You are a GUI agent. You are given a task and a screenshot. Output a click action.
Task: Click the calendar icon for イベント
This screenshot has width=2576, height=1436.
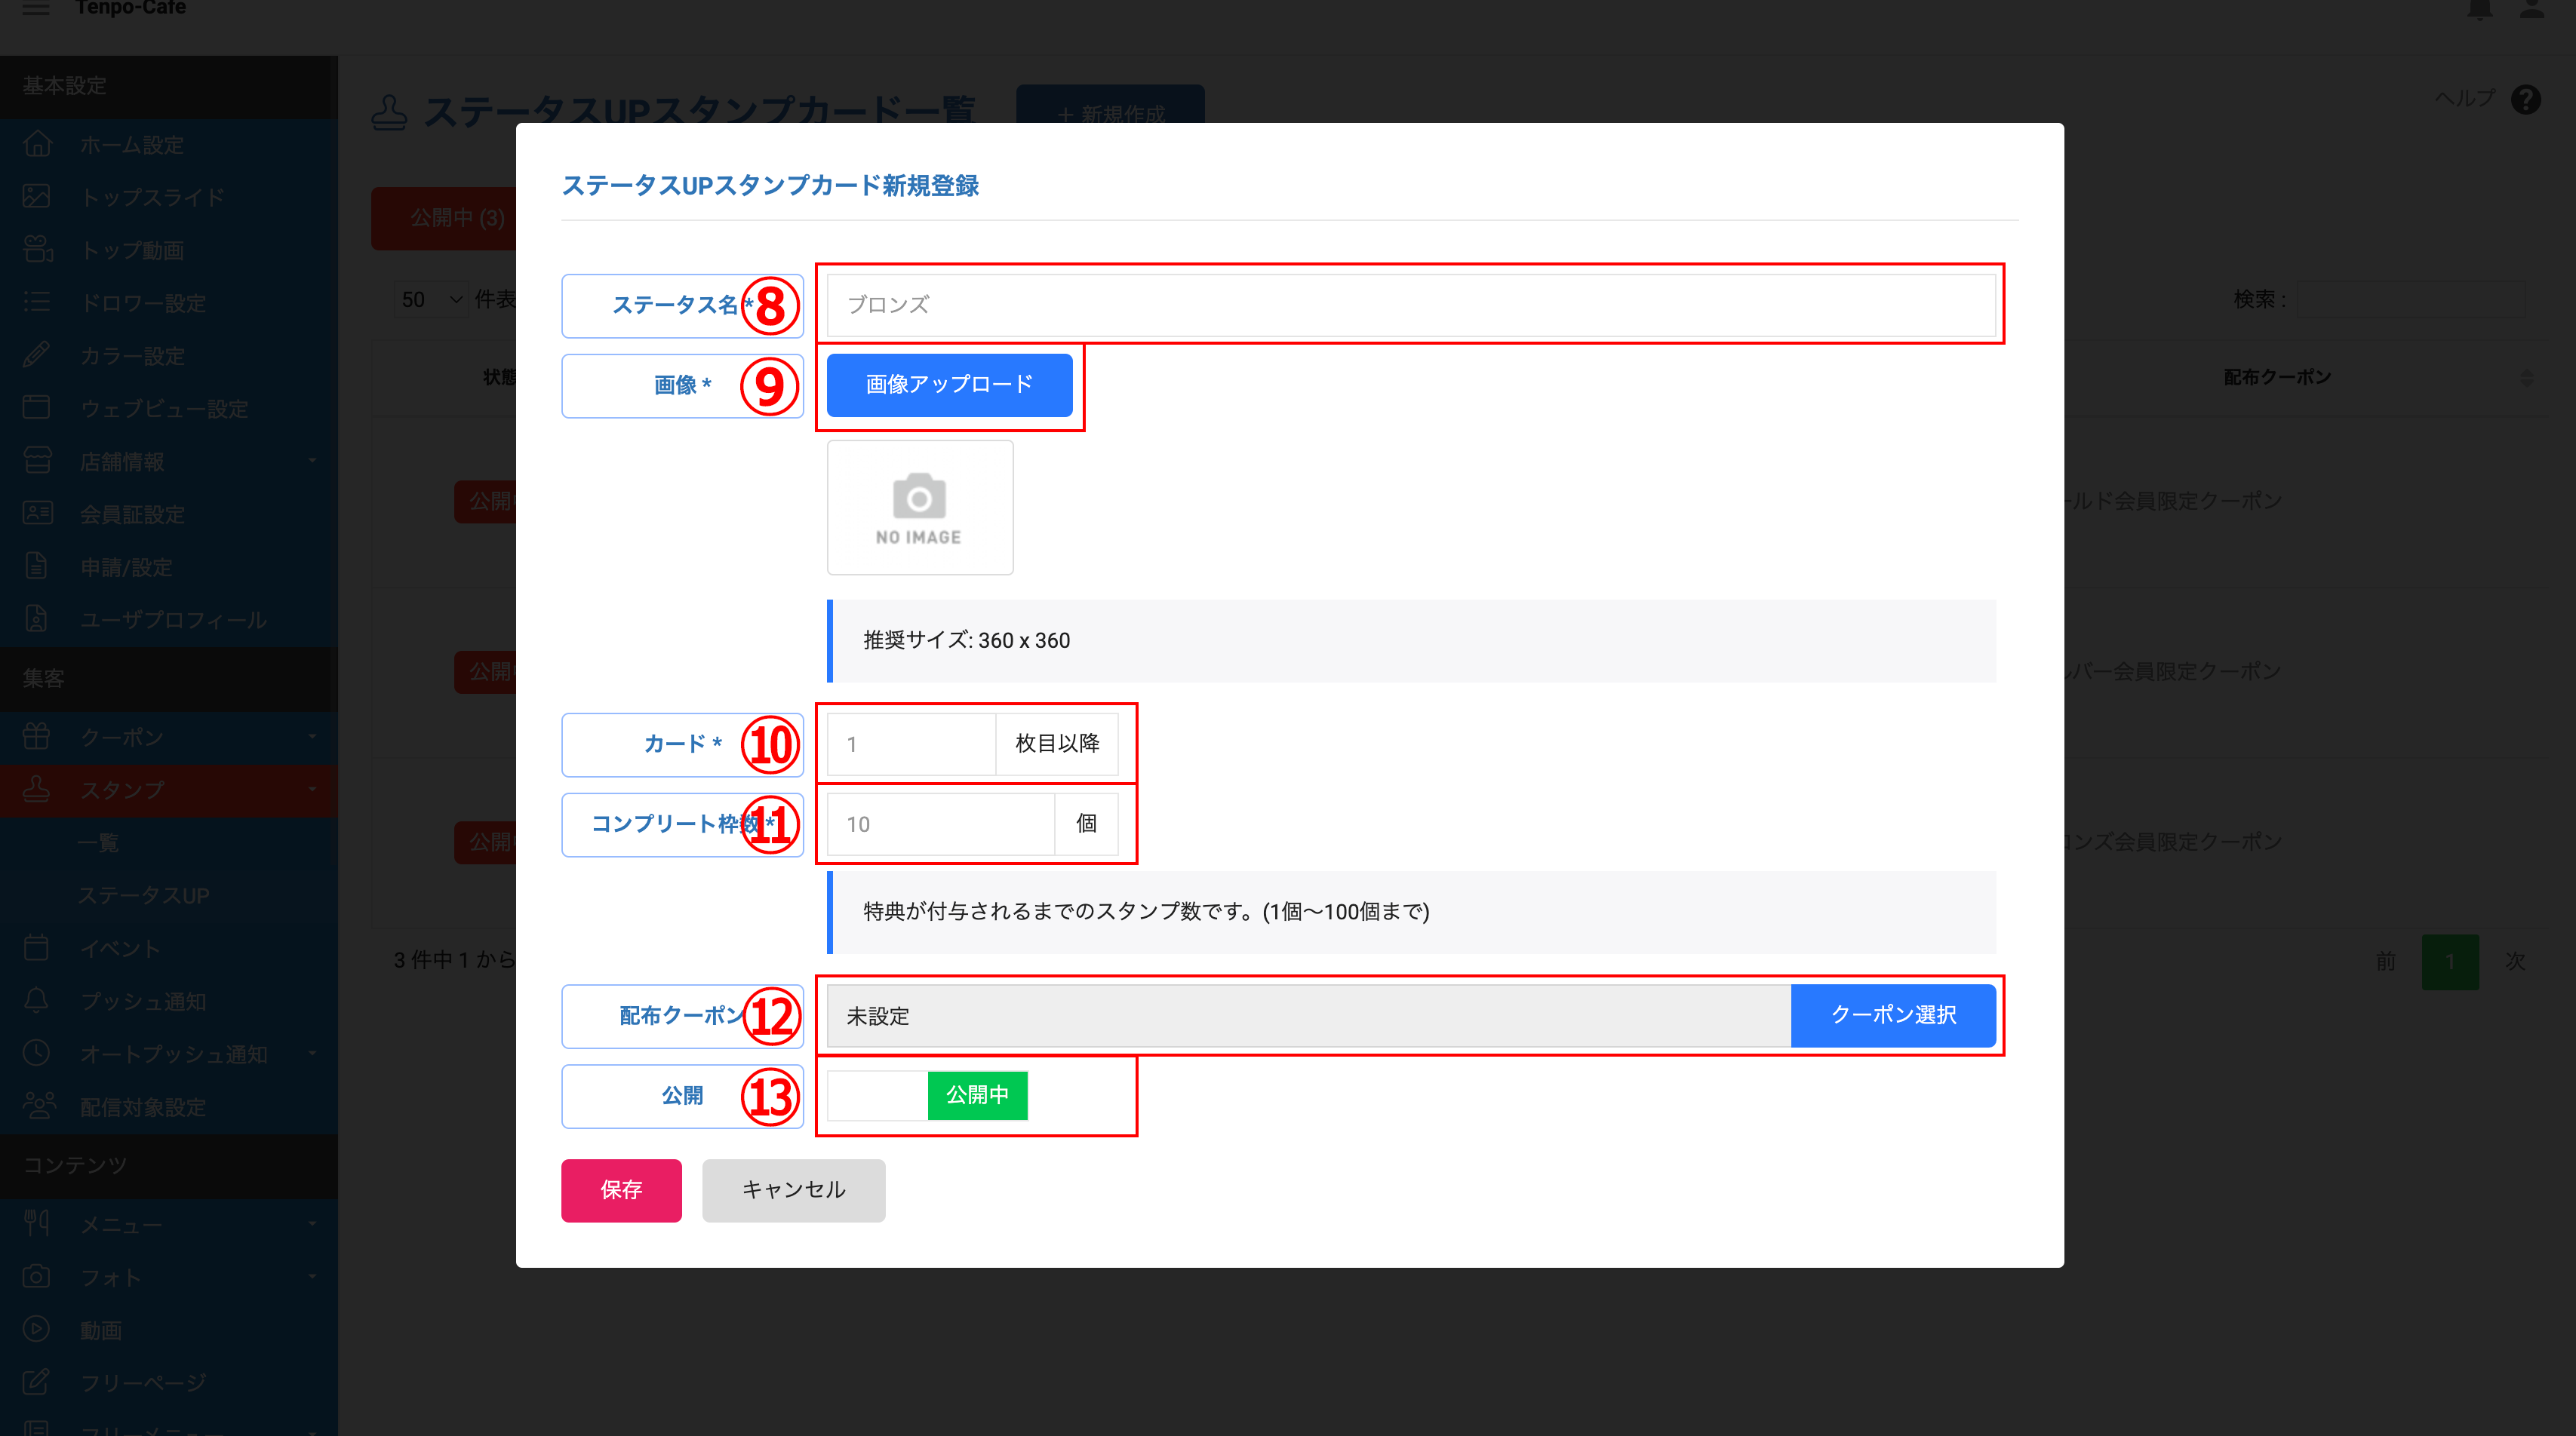tap(37, 947)
